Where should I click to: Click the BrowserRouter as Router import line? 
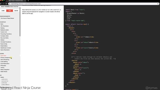point(76,13)
